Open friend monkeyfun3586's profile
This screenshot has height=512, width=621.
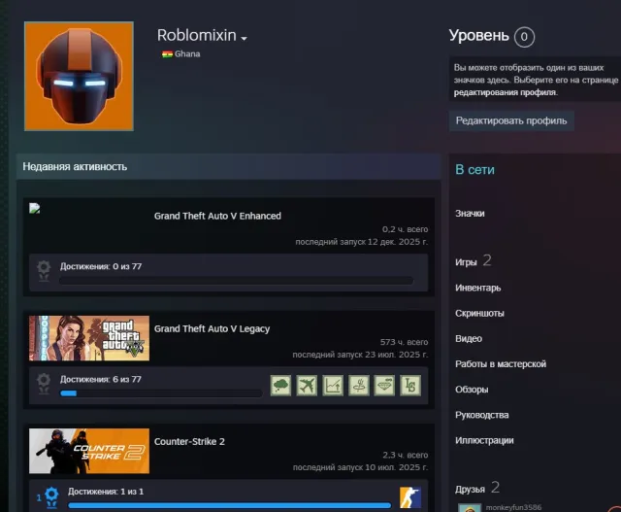click(x=513, y=507)
